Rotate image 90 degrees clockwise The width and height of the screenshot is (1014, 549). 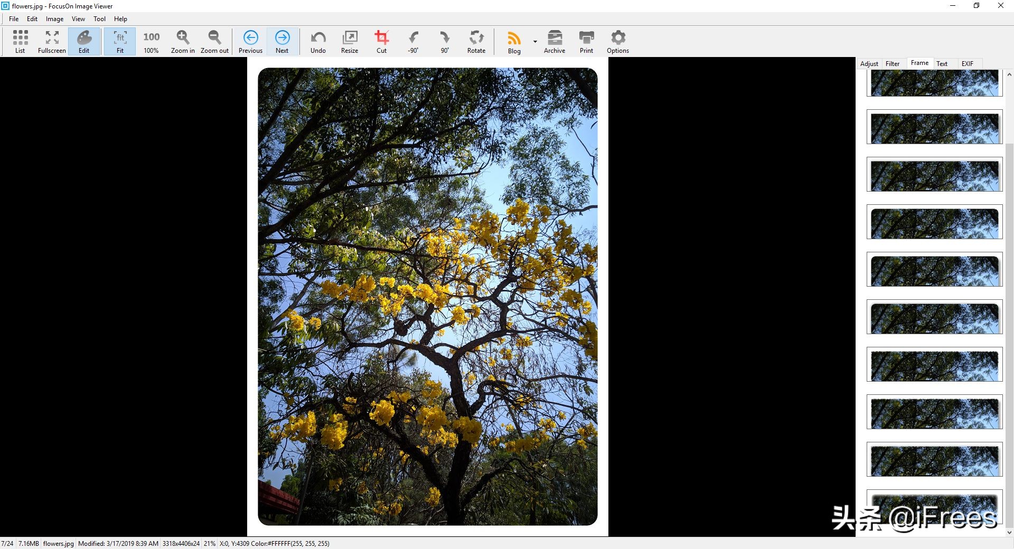445,42
